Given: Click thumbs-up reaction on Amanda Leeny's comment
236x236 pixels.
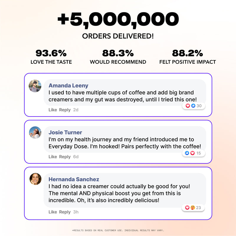Looking at the screenshot, I should tap(193, 106).
